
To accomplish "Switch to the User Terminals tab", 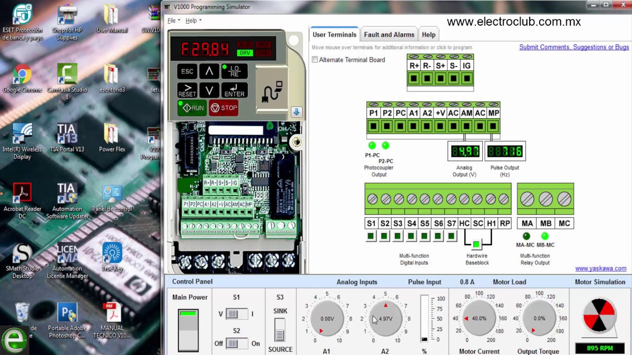I will (x=334, y=35).
